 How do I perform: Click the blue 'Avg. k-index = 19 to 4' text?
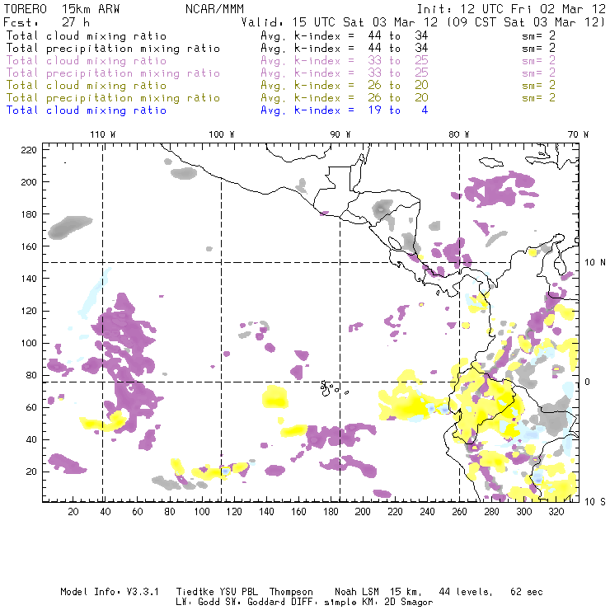click(x=345, y=110)
